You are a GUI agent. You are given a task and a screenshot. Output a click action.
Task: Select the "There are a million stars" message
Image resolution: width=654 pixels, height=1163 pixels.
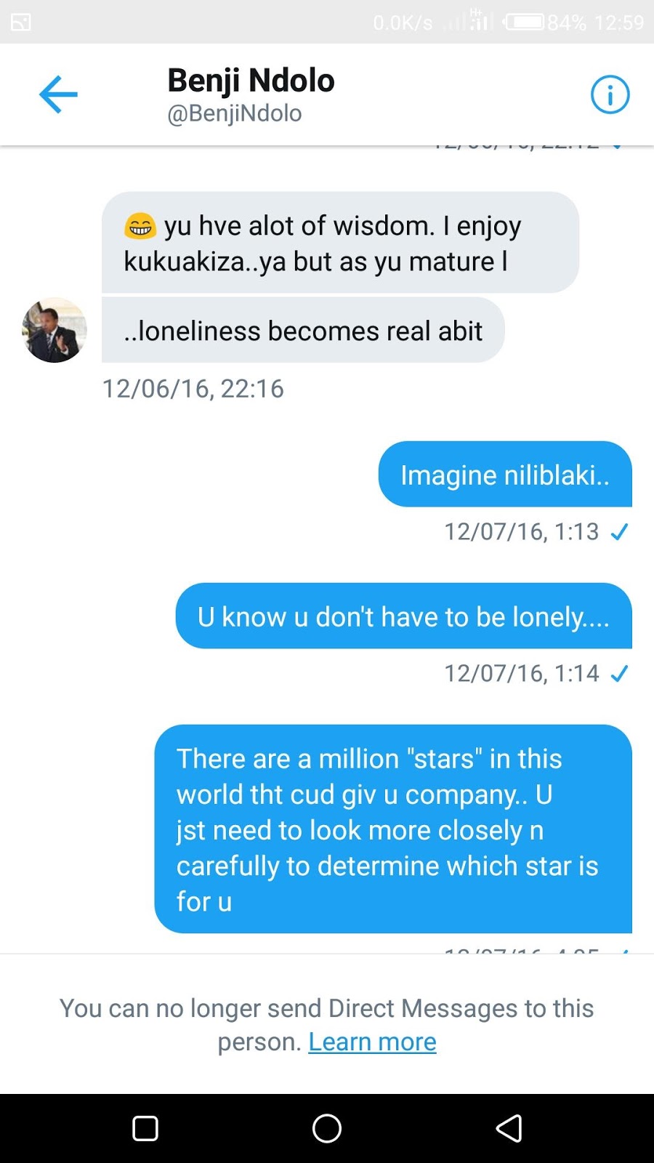(x=393, y=829)
